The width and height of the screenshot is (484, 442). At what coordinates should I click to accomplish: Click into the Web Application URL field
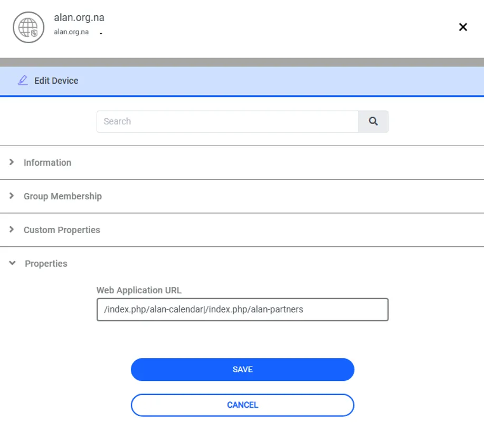tap(242, 310)
